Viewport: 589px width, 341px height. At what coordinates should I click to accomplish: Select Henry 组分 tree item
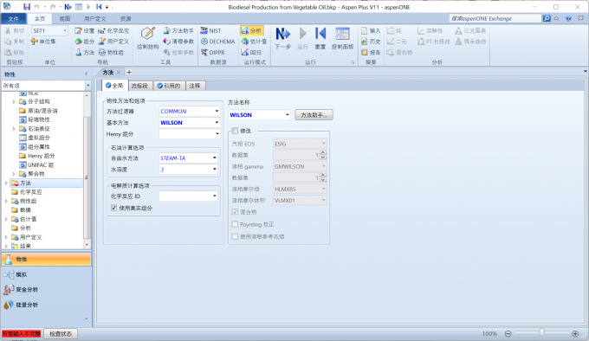point(42,156)
